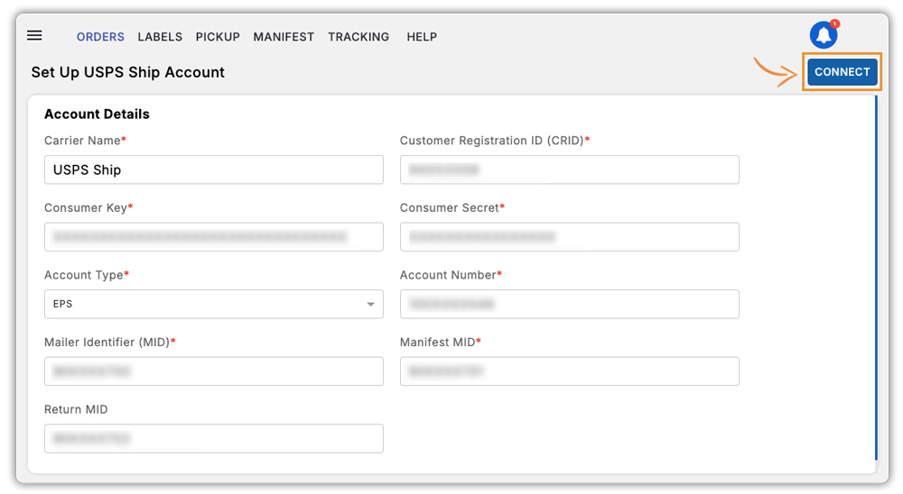The height and width of the screenshot is (494, 903).
Task: Open the HELP menu
Action: [422, 37]
